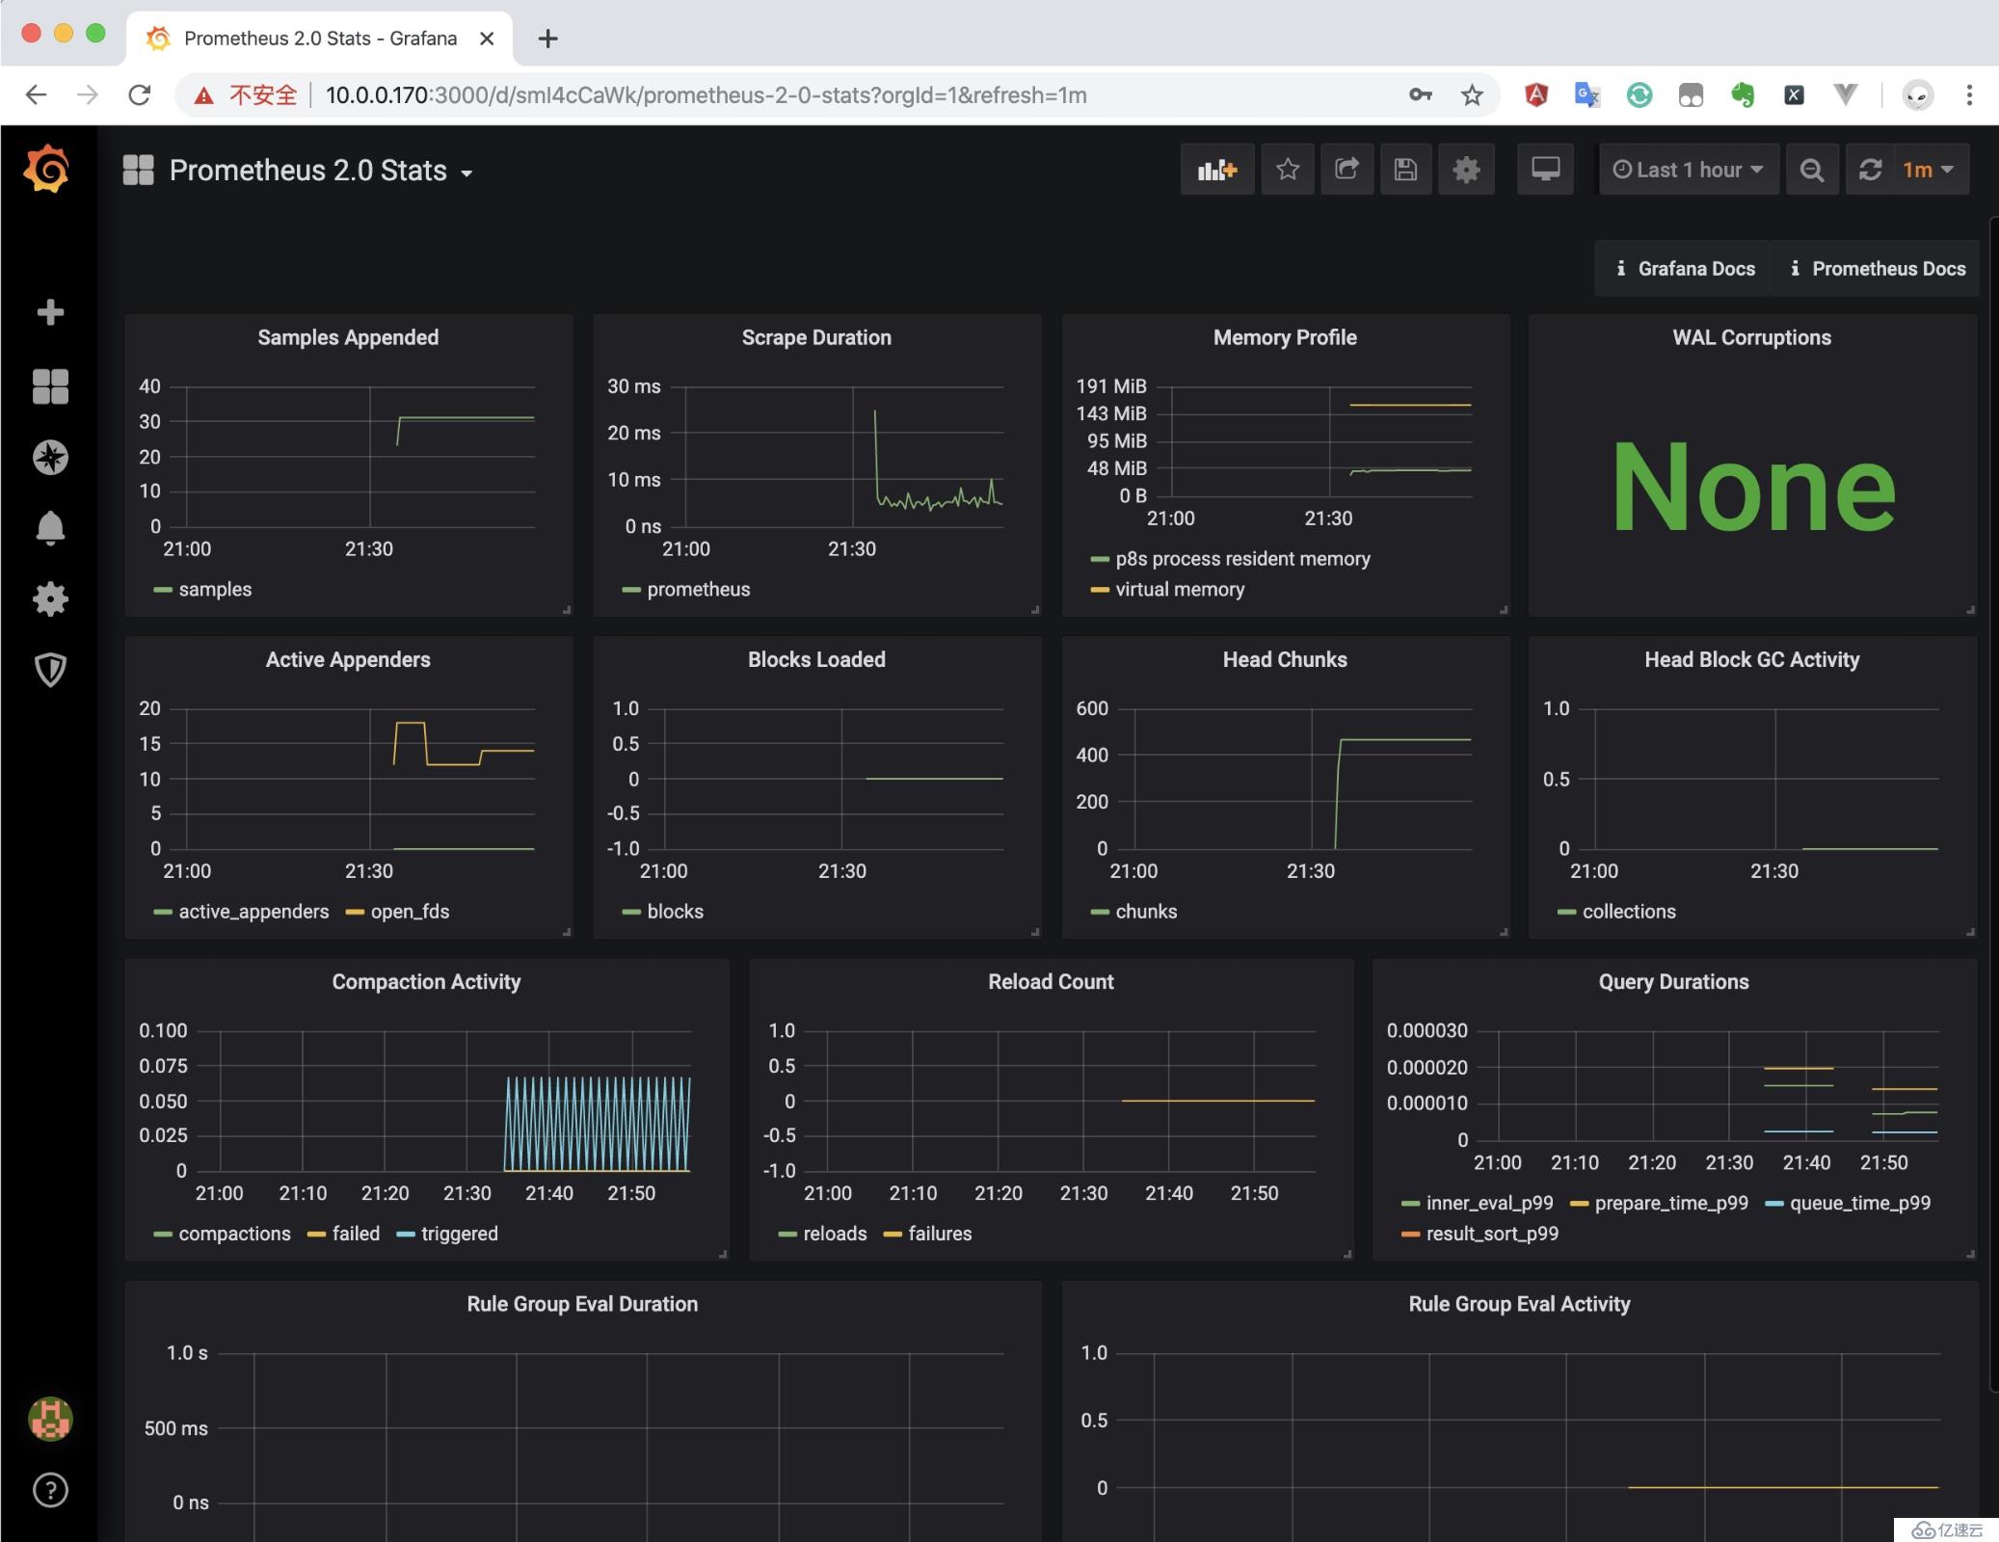Toggle virtual memory series legend
This screenshot has width=1999, height=1542.
[1179, 589]
